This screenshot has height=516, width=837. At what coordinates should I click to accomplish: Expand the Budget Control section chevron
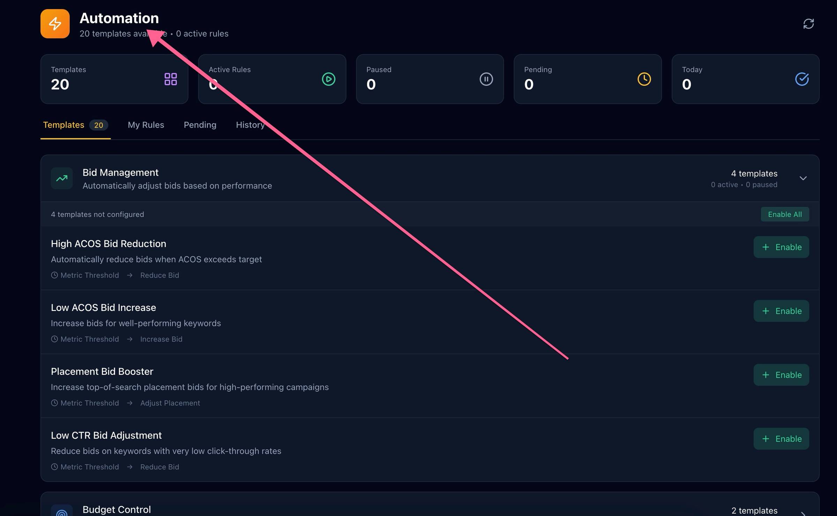[803, 513]
